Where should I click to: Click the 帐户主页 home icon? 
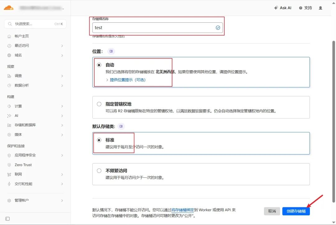point(9,36)
